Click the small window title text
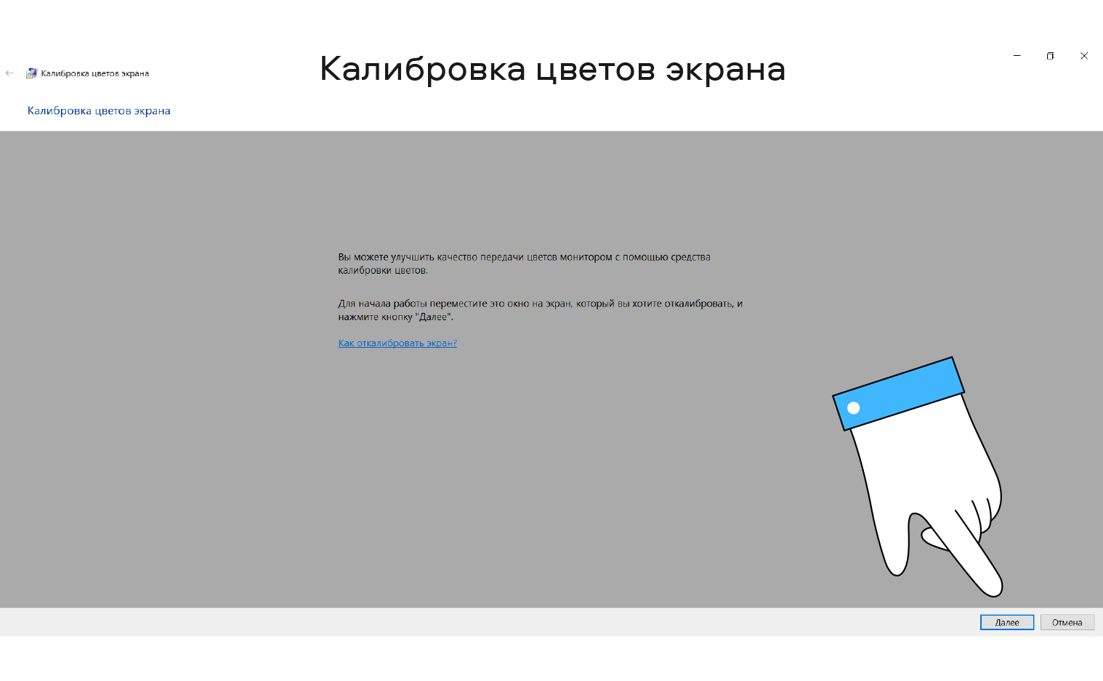The width and height of the screenshot is (1103, 681). (x=94, y=73)
